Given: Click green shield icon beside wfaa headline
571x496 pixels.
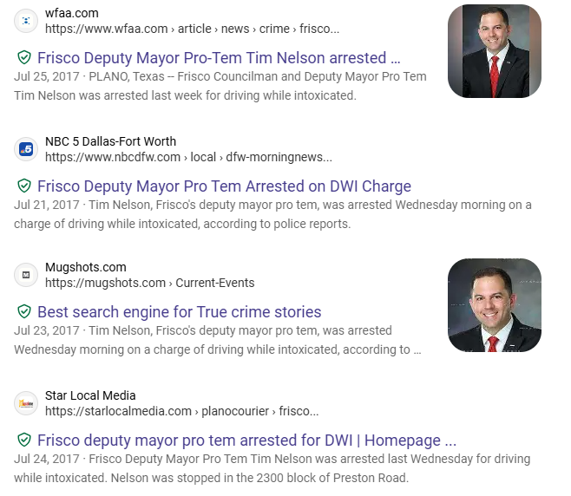Looking at the screenshot, I should coord(24,58).
